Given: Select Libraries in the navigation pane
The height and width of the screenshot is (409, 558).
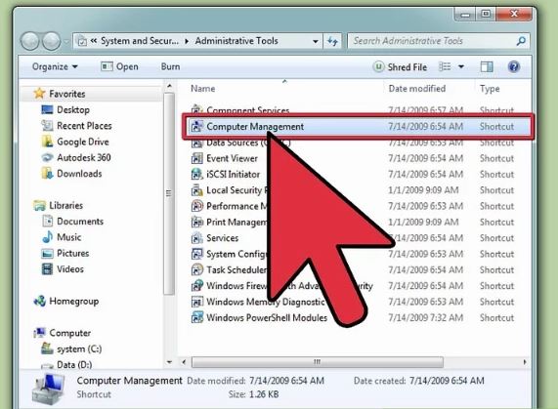Looking at the screenshot, I should (x=65, y=205).
